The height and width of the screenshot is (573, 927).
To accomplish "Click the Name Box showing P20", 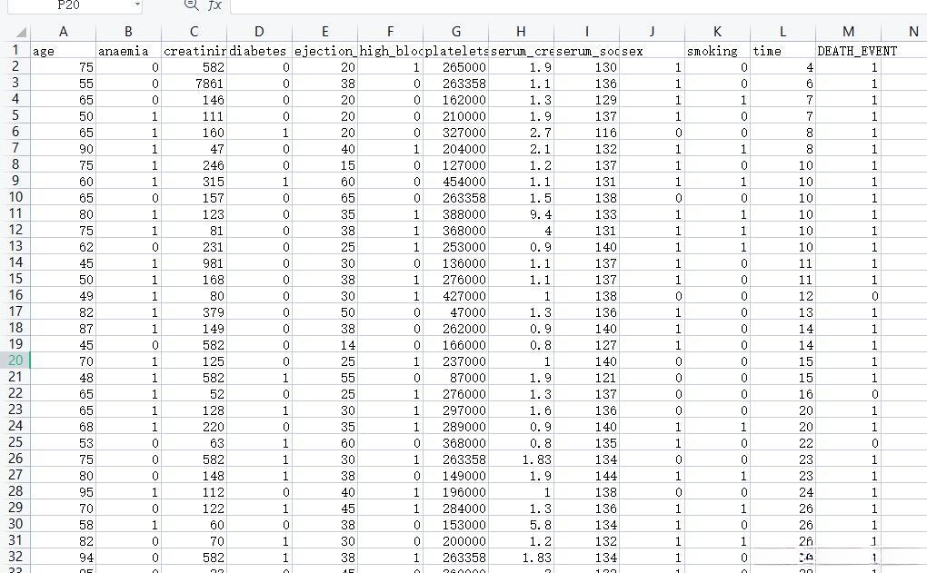I will pos(68,5).
